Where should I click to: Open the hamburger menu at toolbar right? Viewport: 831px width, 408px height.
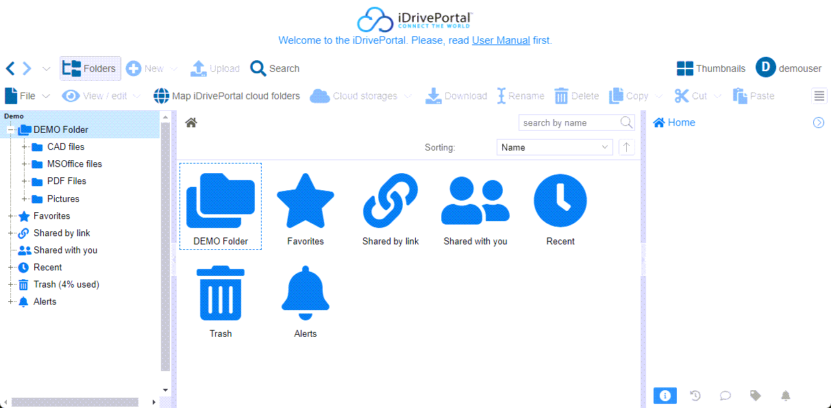(819, 96)
